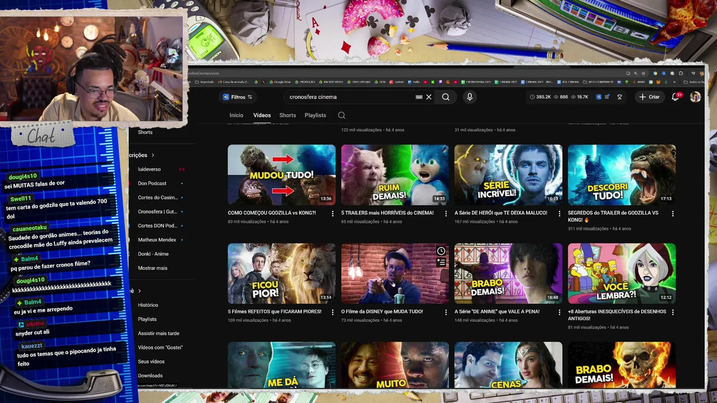Viewport: 717px width, 403px height.
Task: Start voice search with microphone icon
Action: pyautogui.click(x=469, y=97)
